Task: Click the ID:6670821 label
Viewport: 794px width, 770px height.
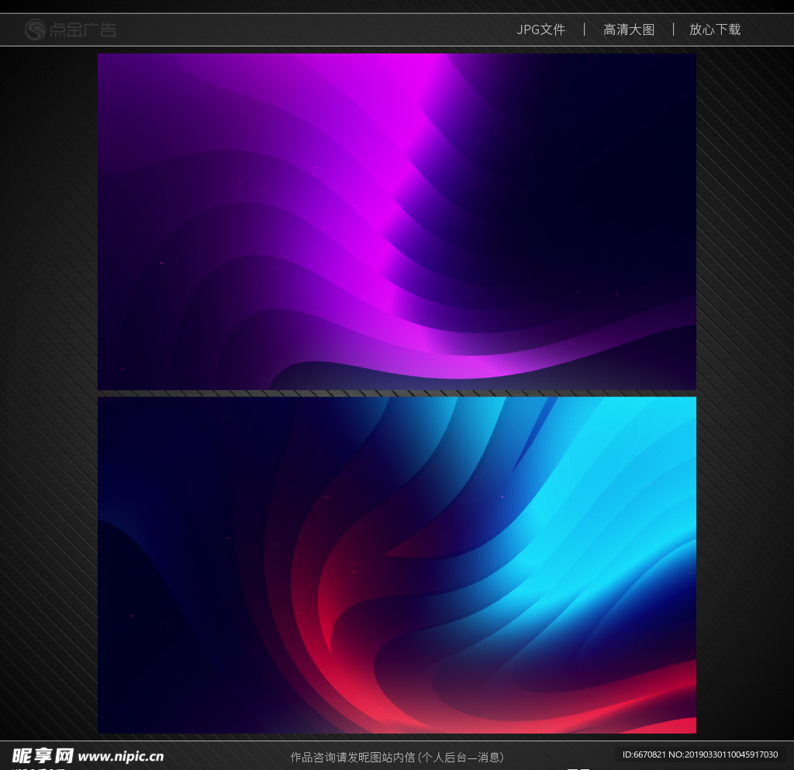Action: 644,754
